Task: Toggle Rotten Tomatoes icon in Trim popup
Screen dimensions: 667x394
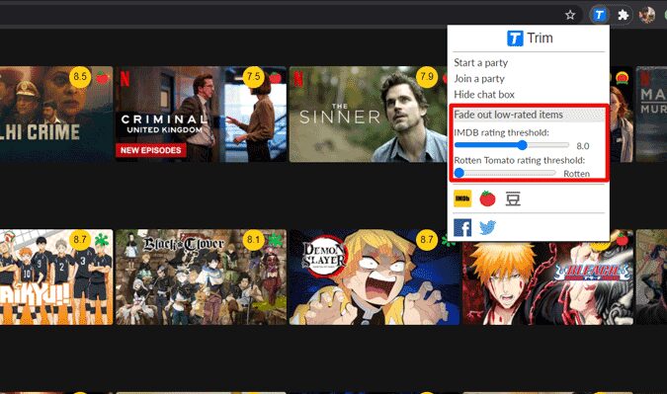Action: pyautogui.click(x=487, y=198)
